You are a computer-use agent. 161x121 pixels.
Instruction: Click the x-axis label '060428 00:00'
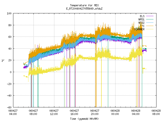(x=115, y=112)
